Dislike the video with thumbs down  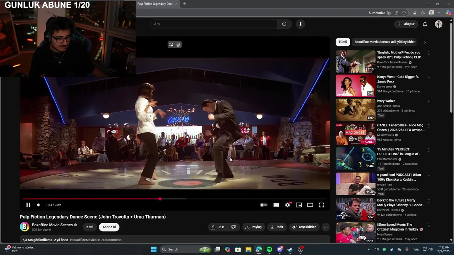tap(233, 227)
